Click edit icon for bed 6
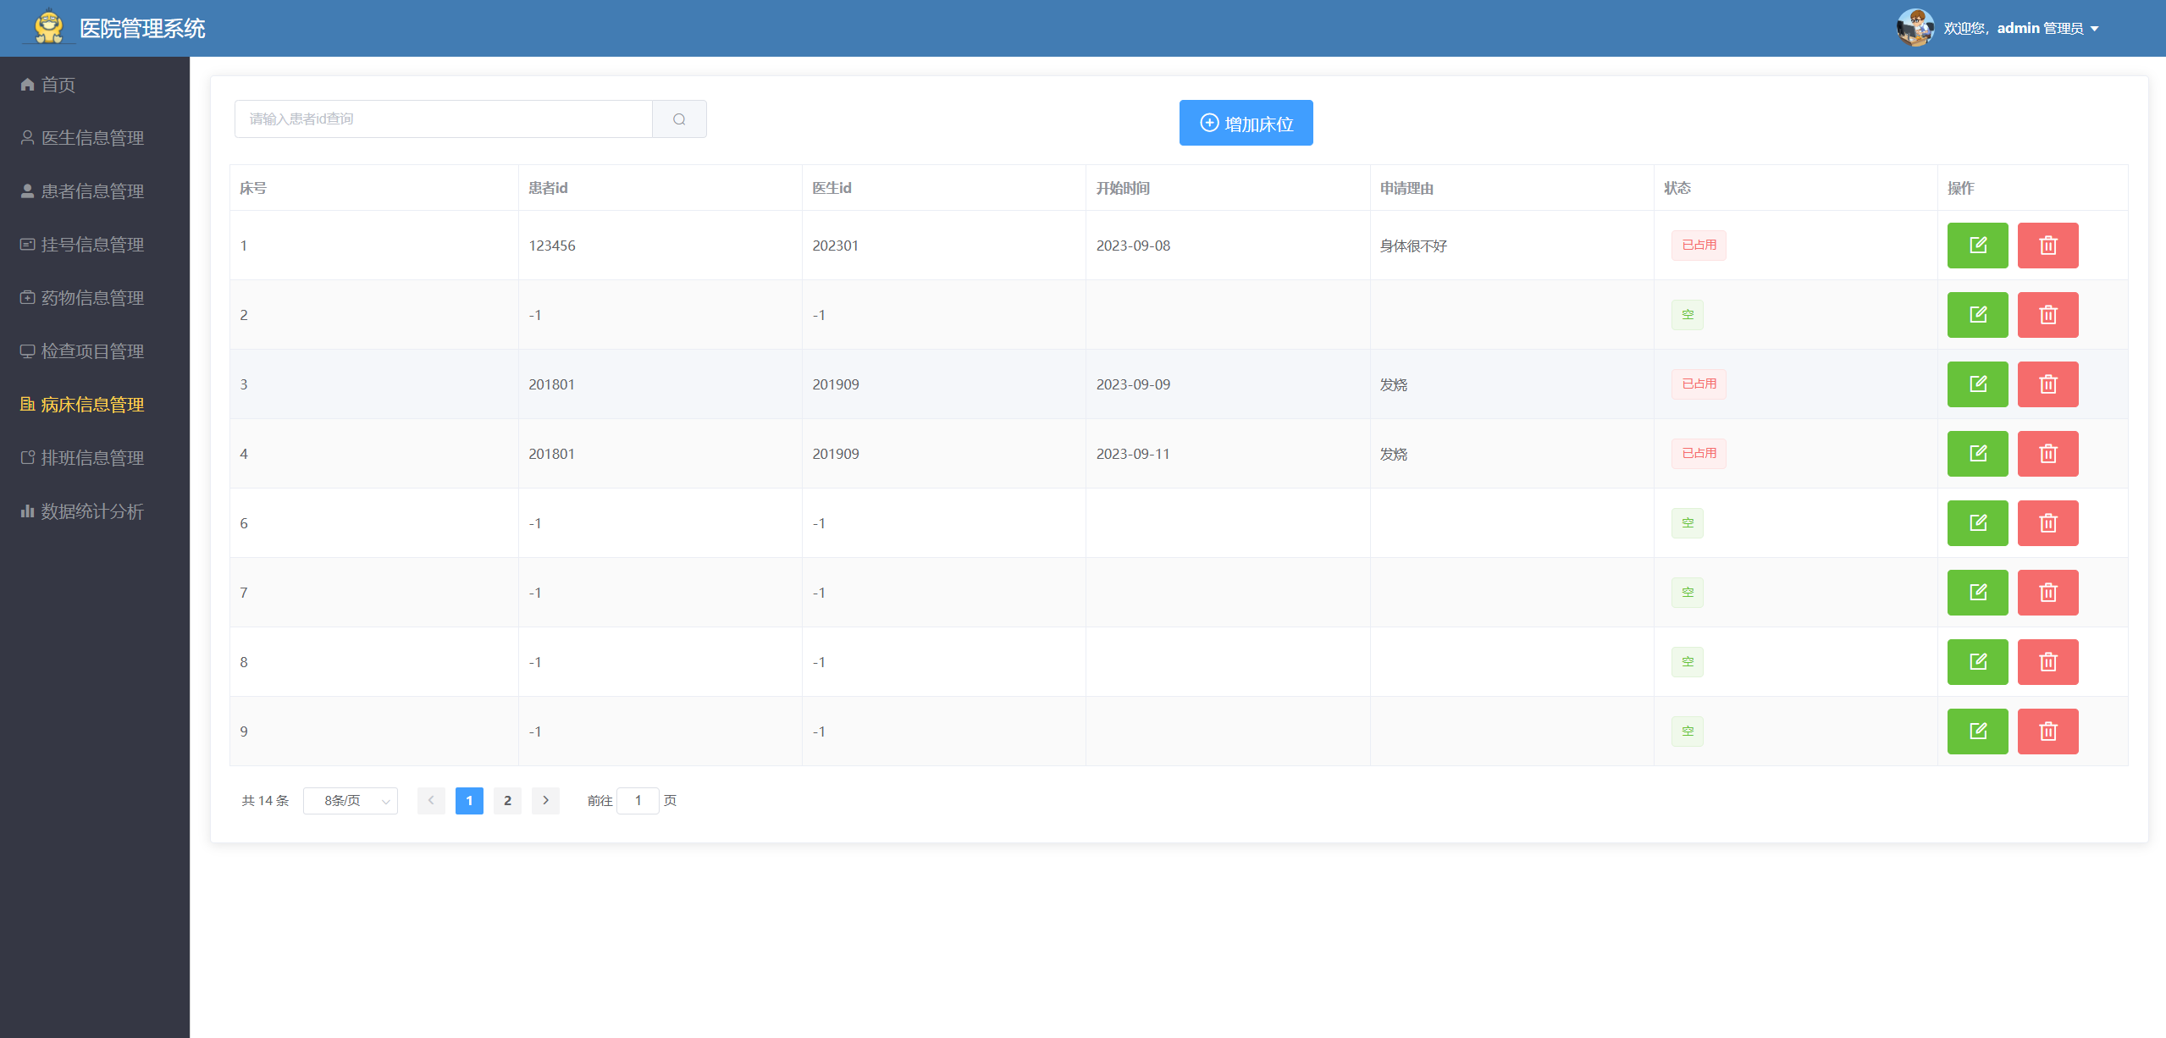This screenshot has width=2166, height=1038. point(1977,523)
